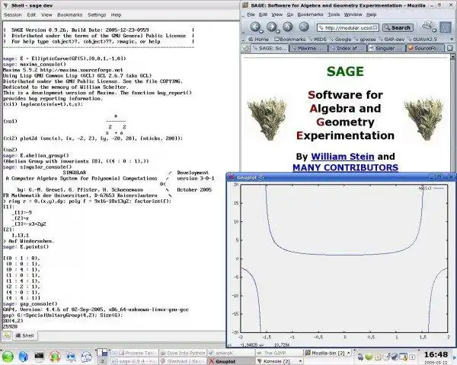Click Mozilla page vertical scrollbar
The image size is (457, 365).
453,113
